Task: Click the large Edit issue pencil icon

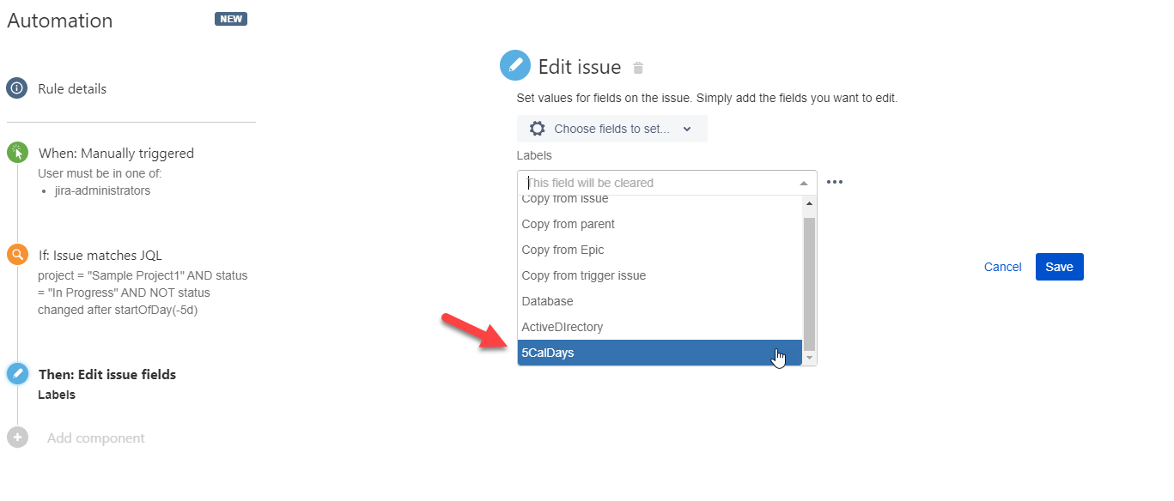Action: 515,66
